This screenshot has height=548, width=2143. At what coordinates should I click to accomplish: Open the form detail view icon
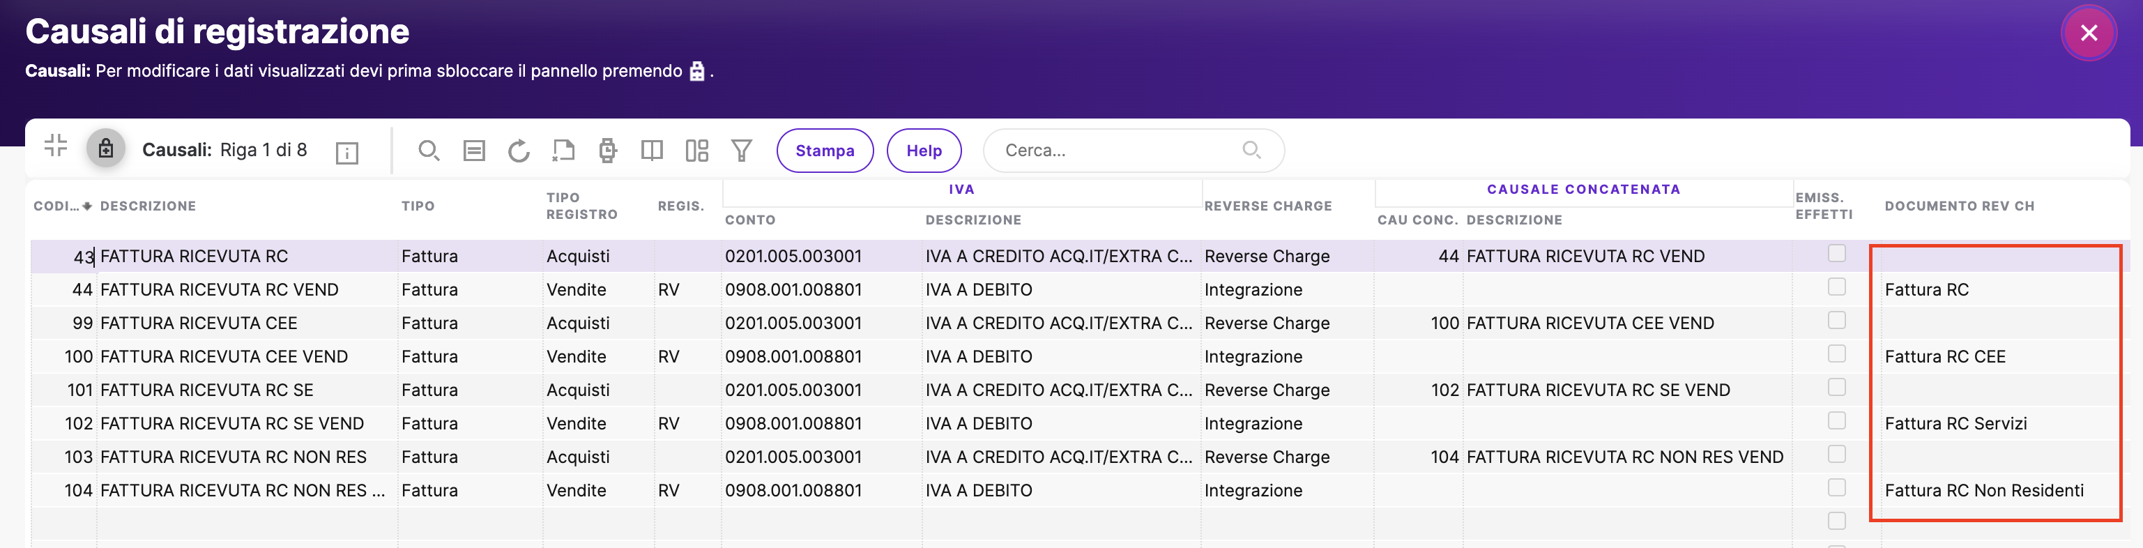click(x=474, y=151)
